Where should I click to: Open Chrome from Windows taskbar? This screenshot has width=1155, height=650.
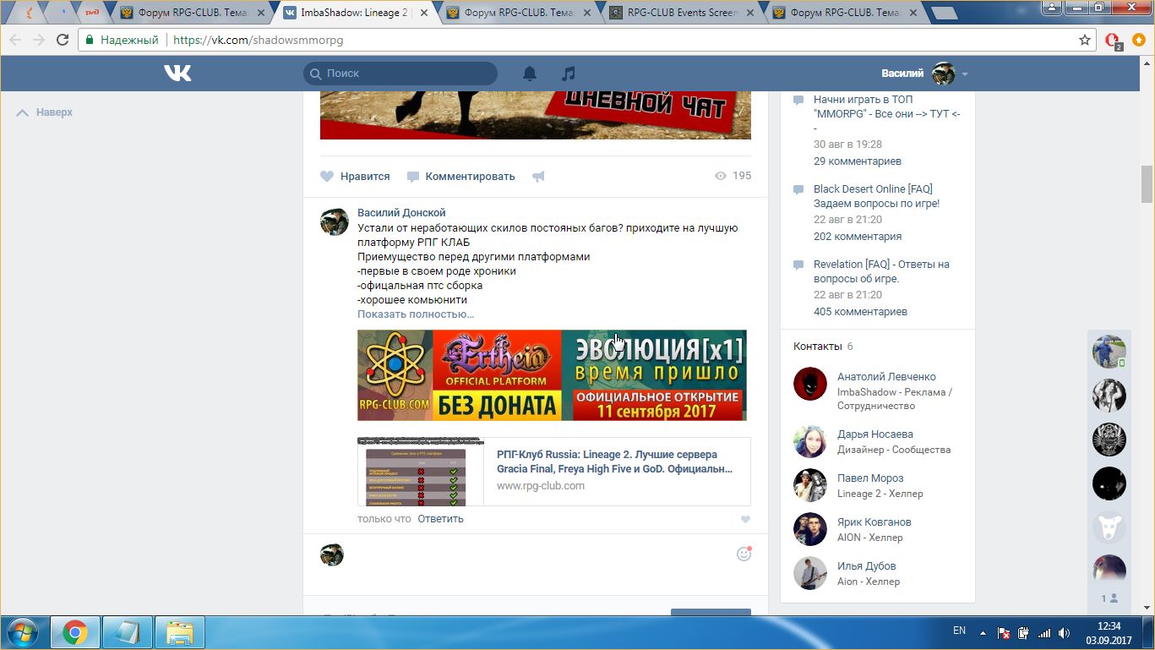(75, 632)
